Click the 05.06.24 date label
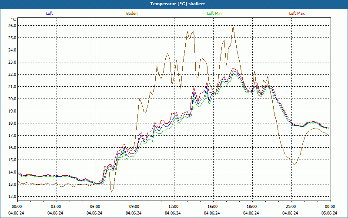 [x=329, y=213]
